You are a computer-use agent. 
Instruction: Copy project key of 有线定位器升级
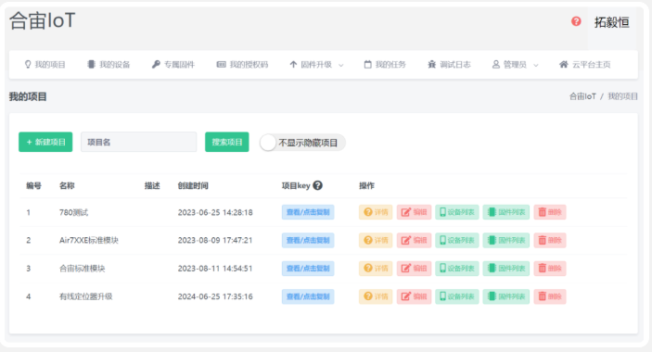click(x=308, y=296)
